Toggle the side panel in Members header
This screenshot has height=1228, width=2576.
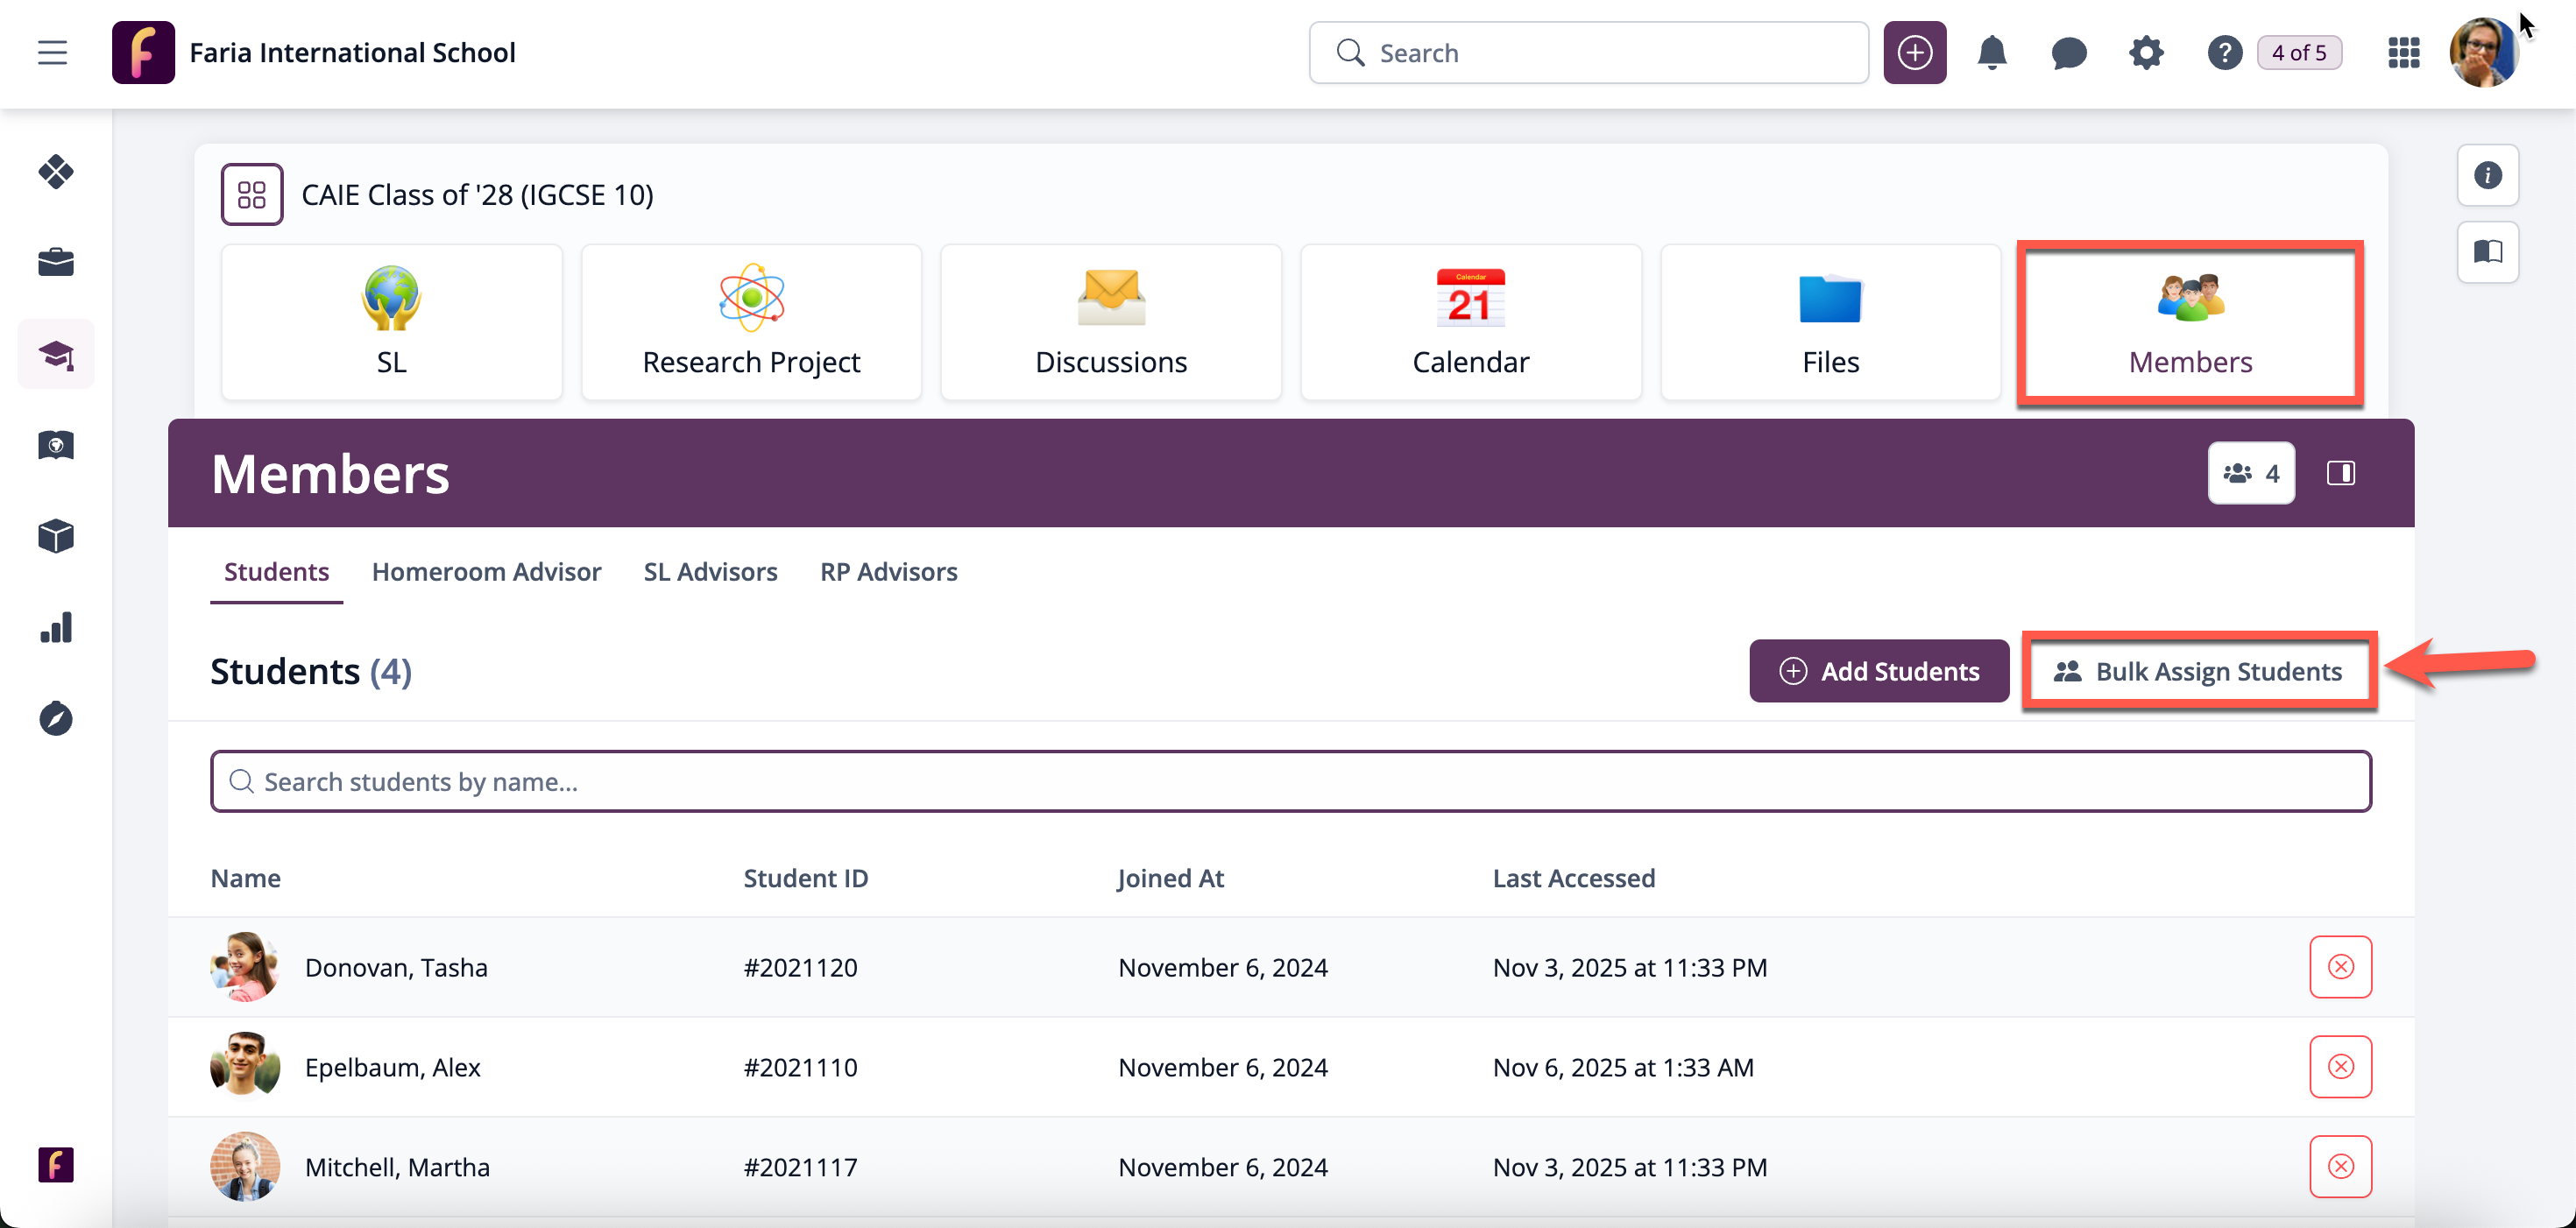[2340, 473]
